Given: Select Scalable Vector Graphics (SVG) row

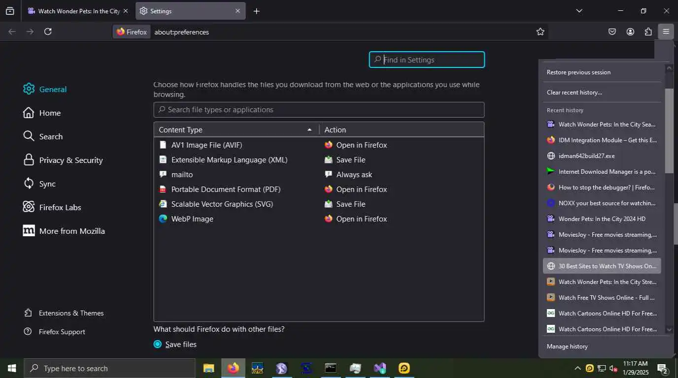Looking at the screenshot, I should [x=319, y=204].
